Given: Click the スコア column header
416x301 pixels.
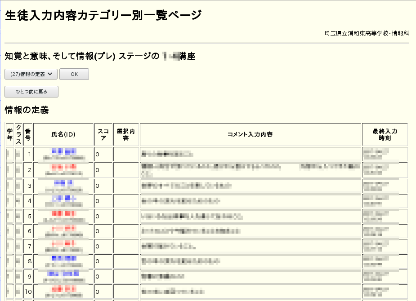Looking at the screenshot, I should click(x=103, y=134).
